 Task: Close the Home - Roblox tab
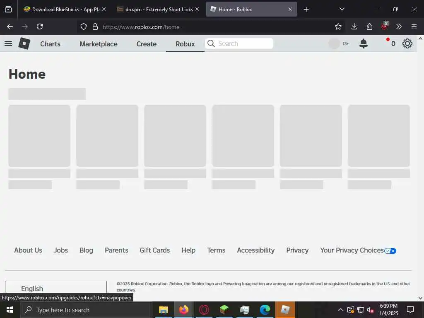point(290,9)
